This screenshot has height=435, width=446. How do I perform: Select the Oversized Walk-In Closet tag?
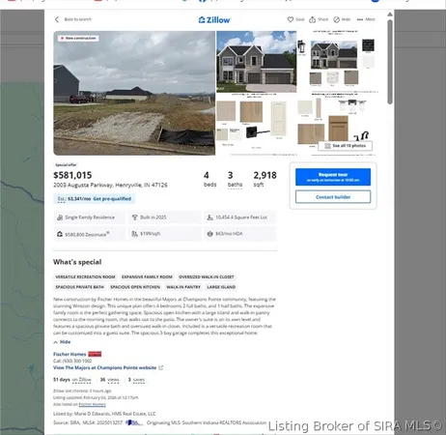[x=207, y=276]
